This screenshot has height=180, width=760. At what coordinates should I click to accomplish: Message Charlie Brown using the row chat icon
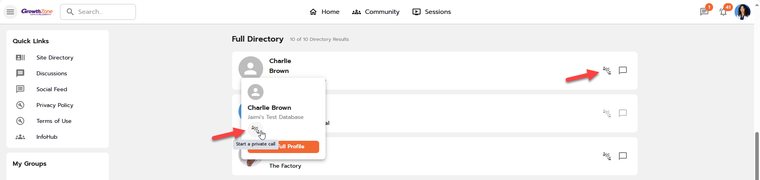(623, 71)
